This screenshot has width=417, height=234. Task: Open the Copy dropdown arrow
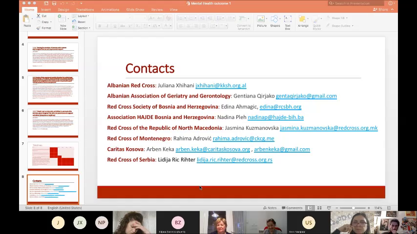coord(51,22)
